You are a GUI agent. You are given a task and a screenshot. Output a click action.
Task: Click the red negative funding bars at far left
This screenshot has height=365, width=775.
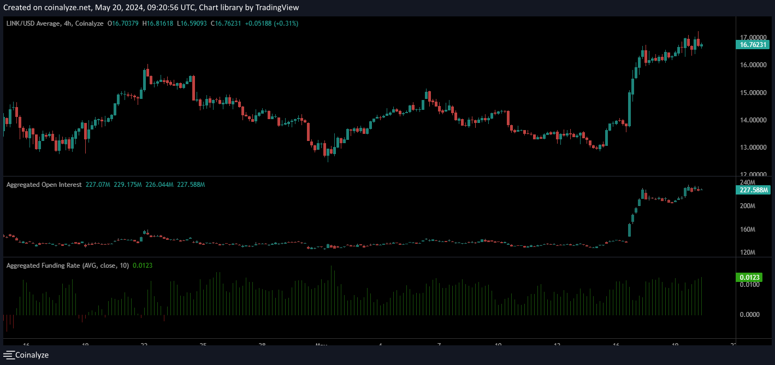point(7,322)
